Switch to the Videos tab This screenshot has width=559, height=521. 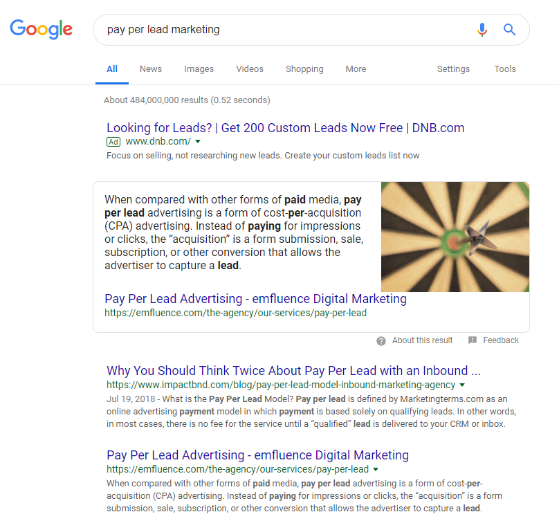click(x=250, y=69)
